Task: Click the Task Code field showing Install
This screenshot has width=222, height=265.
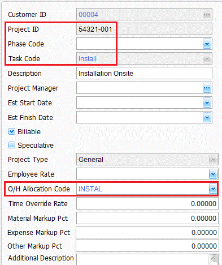Action: [144, 58]
